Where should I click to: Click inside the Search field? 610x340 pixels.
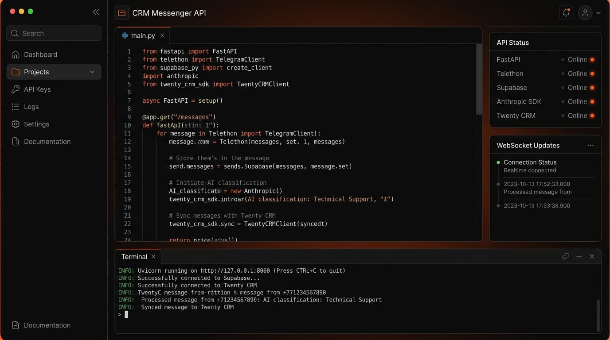[53, 33]
